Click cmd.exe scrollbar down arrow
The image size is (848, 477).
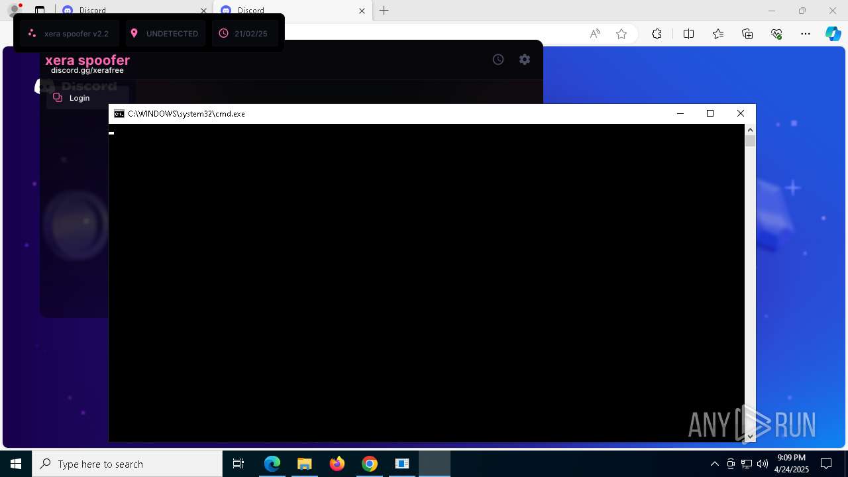(x=750, y=436)
